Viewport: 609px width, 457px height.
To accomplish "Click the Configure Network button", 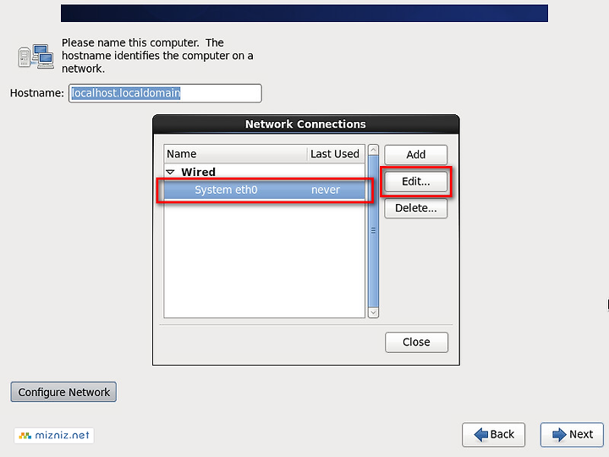I will [63, 392].
